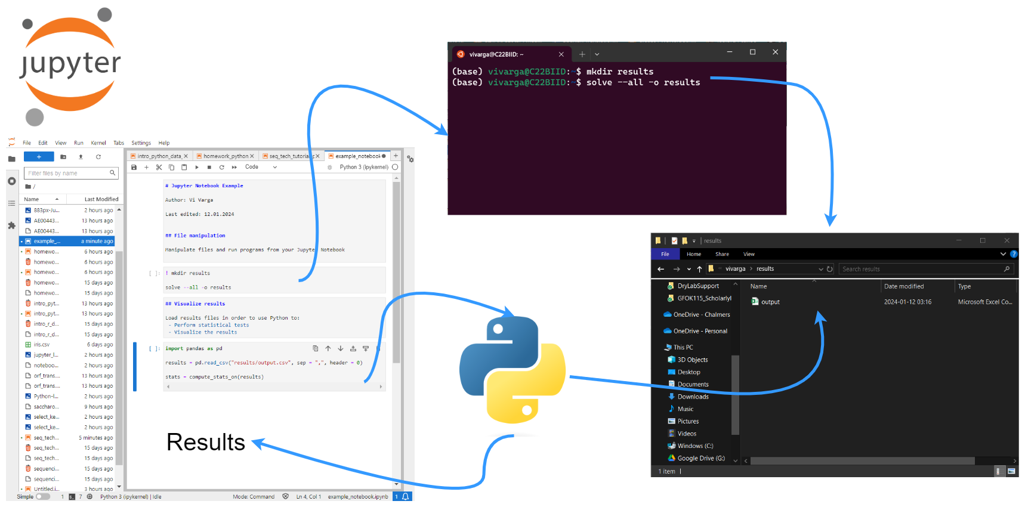Click the upload files arrow icon
The height and width of the screenshot is (507, 1025).
tap(81, 157)
